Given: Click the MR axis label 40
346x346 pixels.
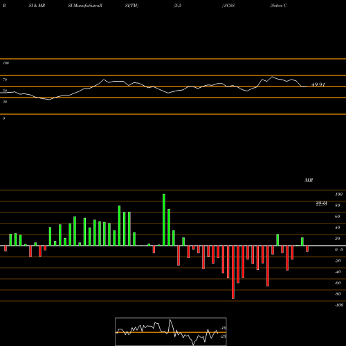Looking at the screenshot, I should (x=338, y=228).
